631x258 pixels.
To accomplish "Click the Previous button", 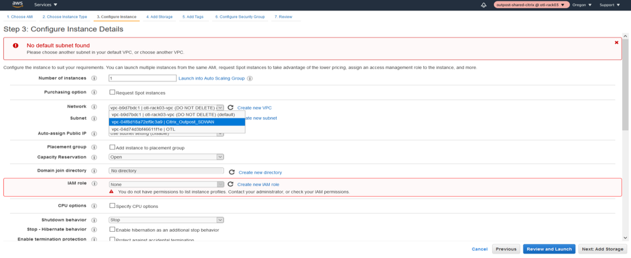I will click(506, 249).
